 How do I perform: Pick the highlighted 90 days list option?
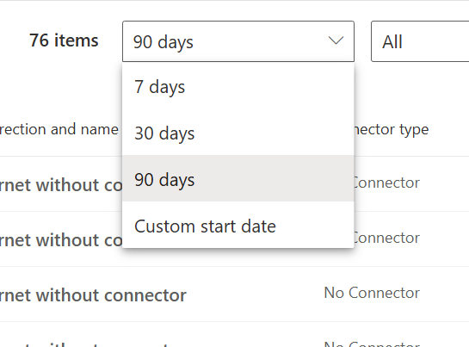pyautogui.click(x=238, y=179)
